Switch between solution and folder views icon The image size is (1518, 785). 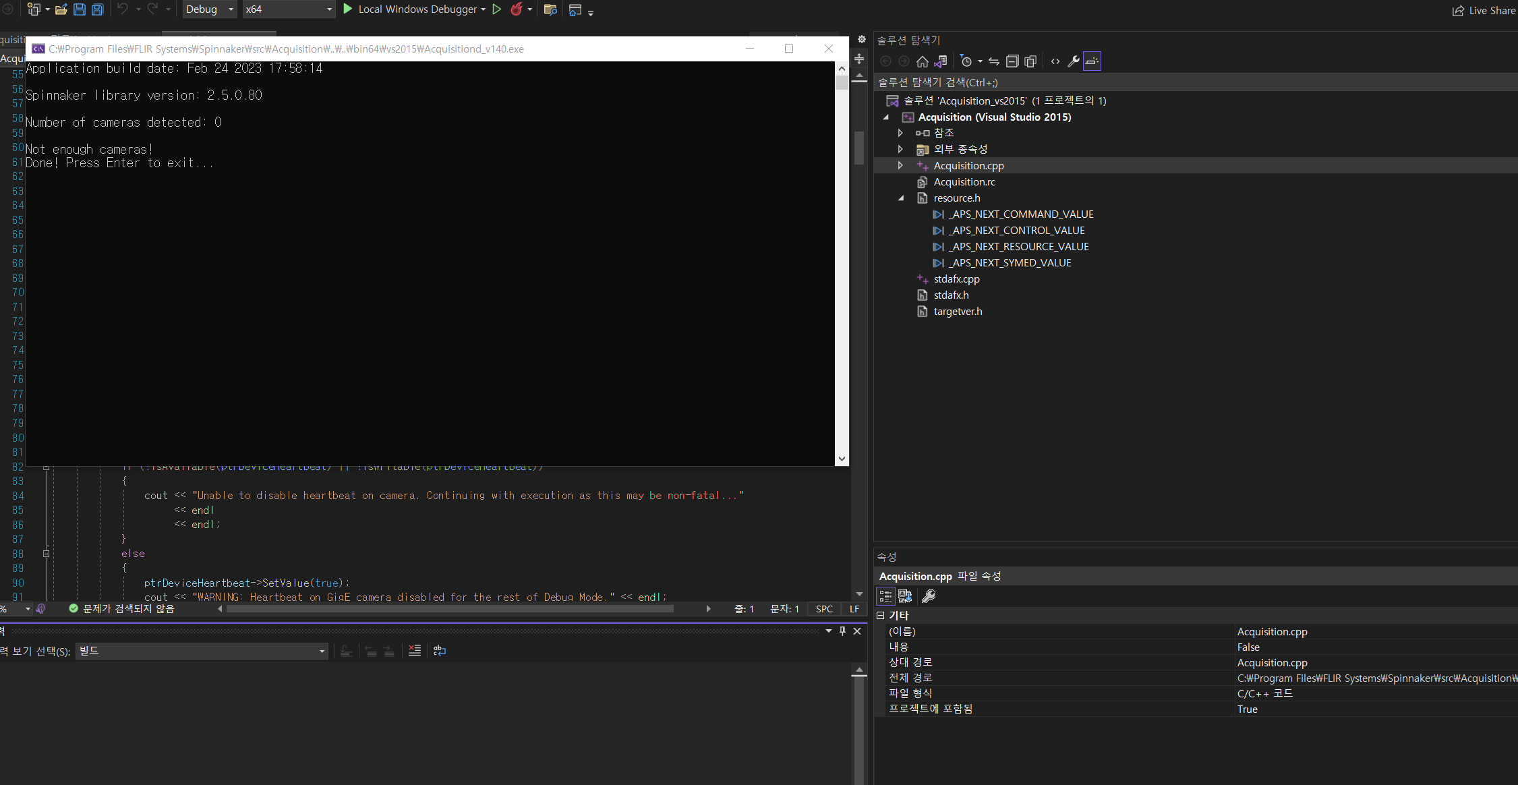click(941, 61)
